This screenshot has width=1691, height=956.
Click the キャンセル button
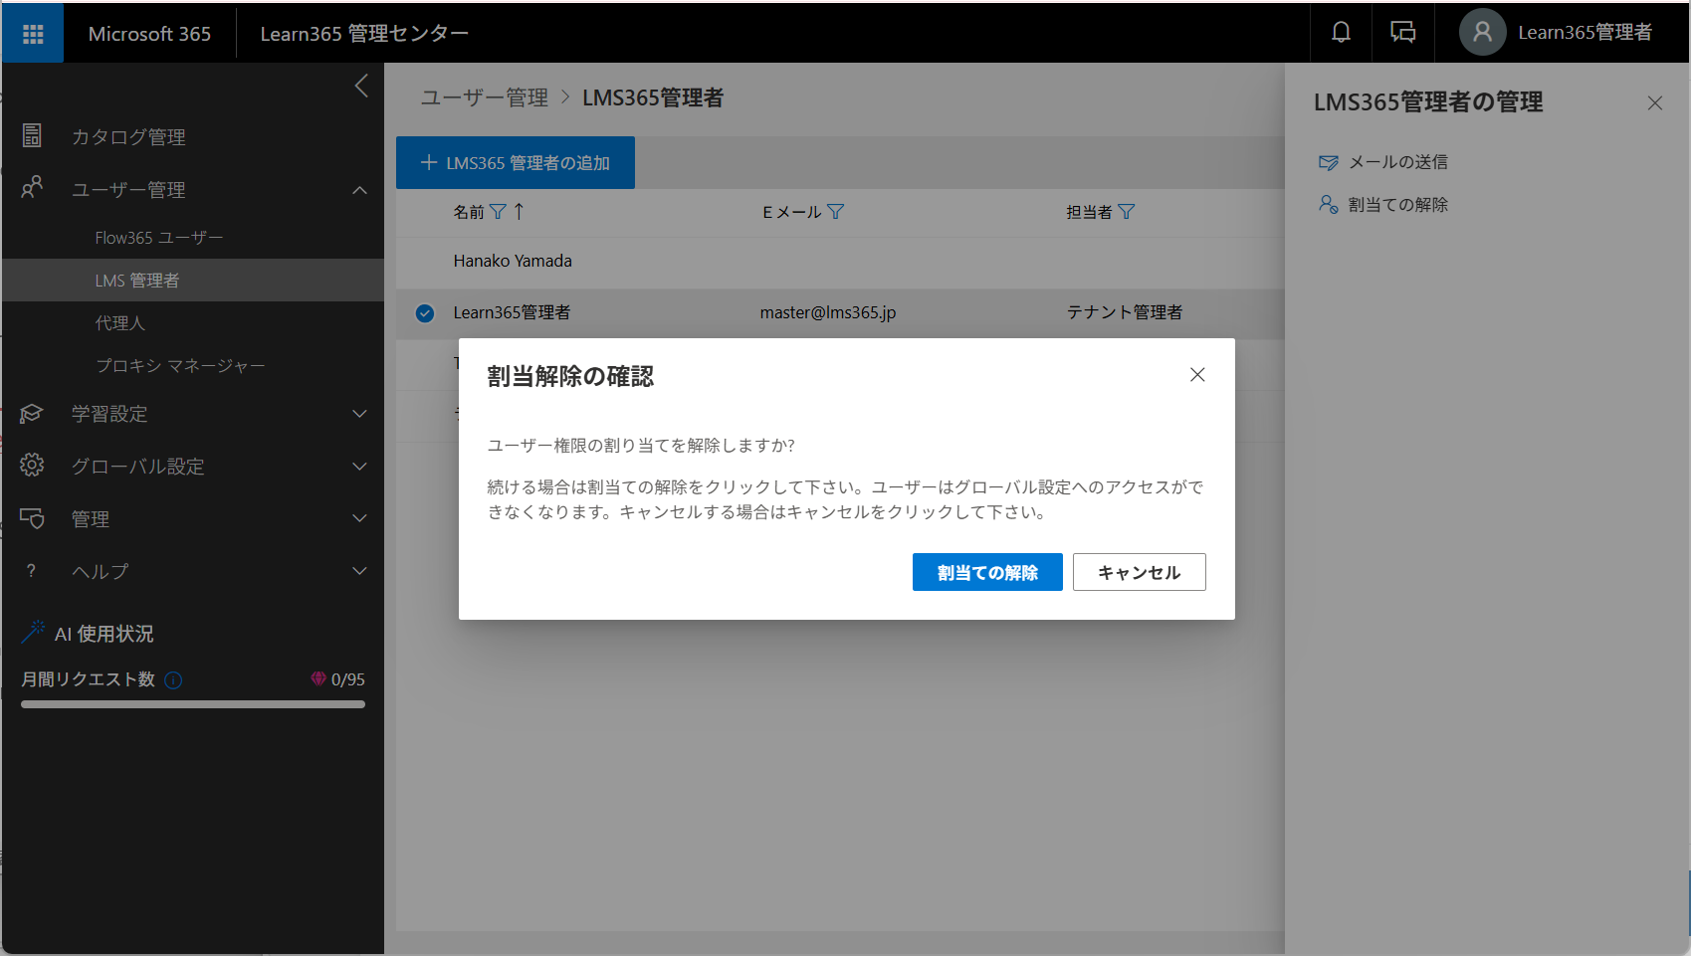tap(1139, 572)
